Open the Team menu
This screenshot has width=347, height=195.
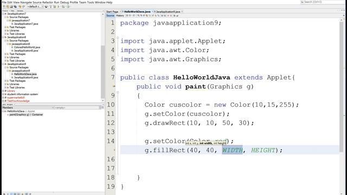click(x=82, y=2)
